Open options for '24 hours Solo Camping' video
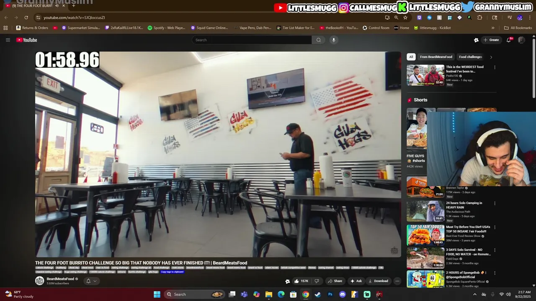536x301 pixels. click(x=495, y=203)
